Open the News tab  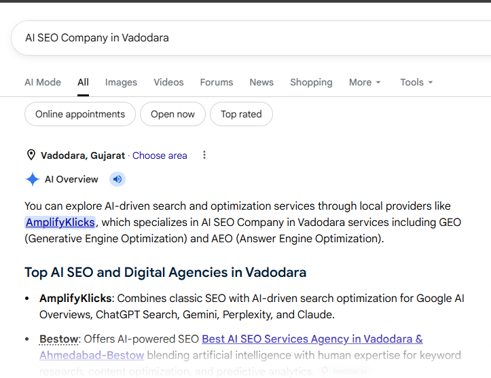(x=261, y=82)
